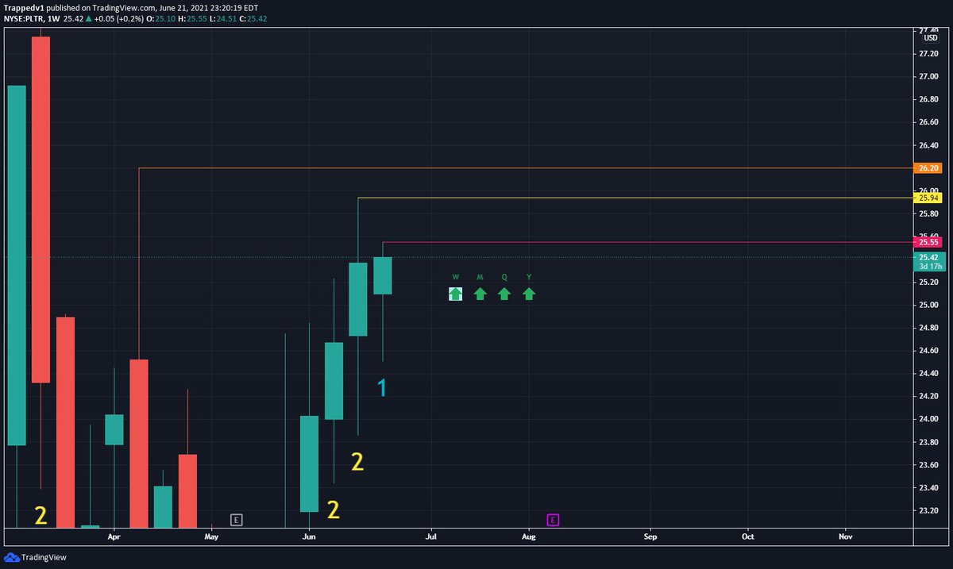The width and height of the screenshot is (953, 569).
Task: Click the 27.00 tick on price axis
Action: tap(928, 77)
